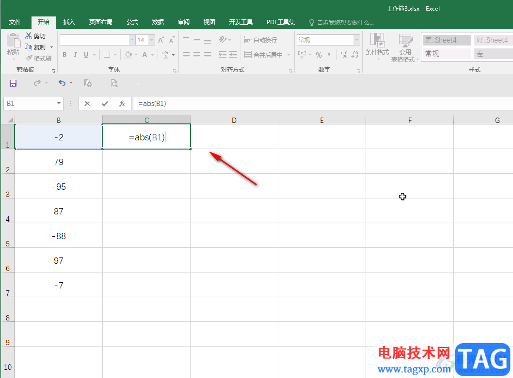Toggle Wrap Text (自动换行)
Viewport: 513px width, 378px height.
click(x=261, y=40)
